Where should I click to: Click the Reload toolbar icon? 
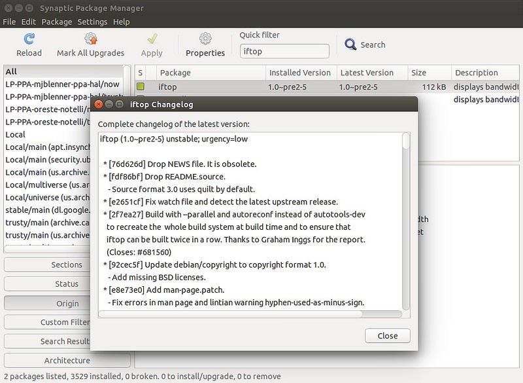coord(29,39)
